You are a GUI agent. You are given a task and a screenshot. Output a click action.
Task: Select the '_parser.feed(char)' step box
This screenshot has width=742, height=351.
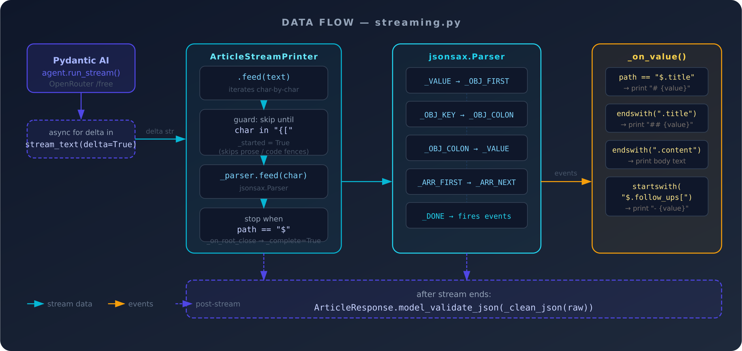point(264,181)
